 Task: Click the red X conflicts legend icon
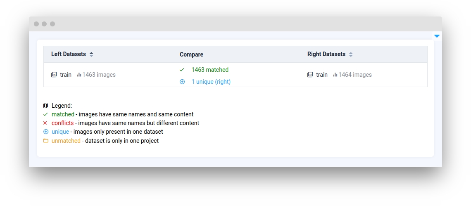tap(45, 123)
